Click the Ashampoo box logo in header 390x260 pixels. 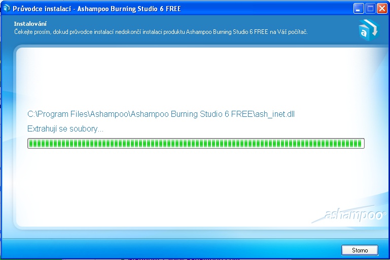coord(368,29)
